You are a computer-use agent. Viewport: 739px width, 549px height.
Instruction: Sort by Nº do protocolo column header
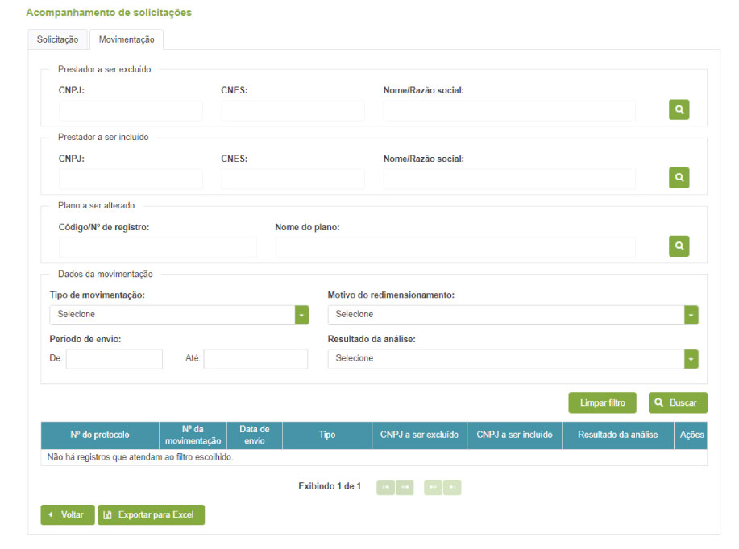tap(99, 435)
